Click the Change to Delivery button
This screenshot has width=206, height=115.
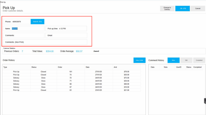(x=167, y=9)
